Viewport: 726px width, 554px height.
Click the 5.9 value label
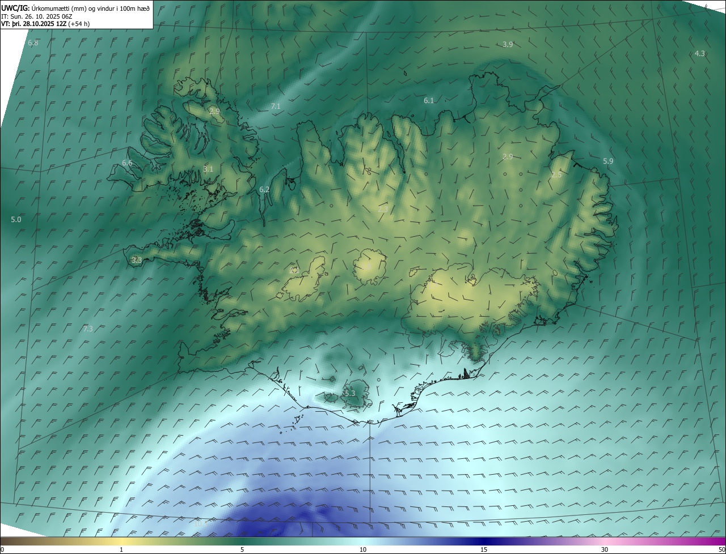608,161
